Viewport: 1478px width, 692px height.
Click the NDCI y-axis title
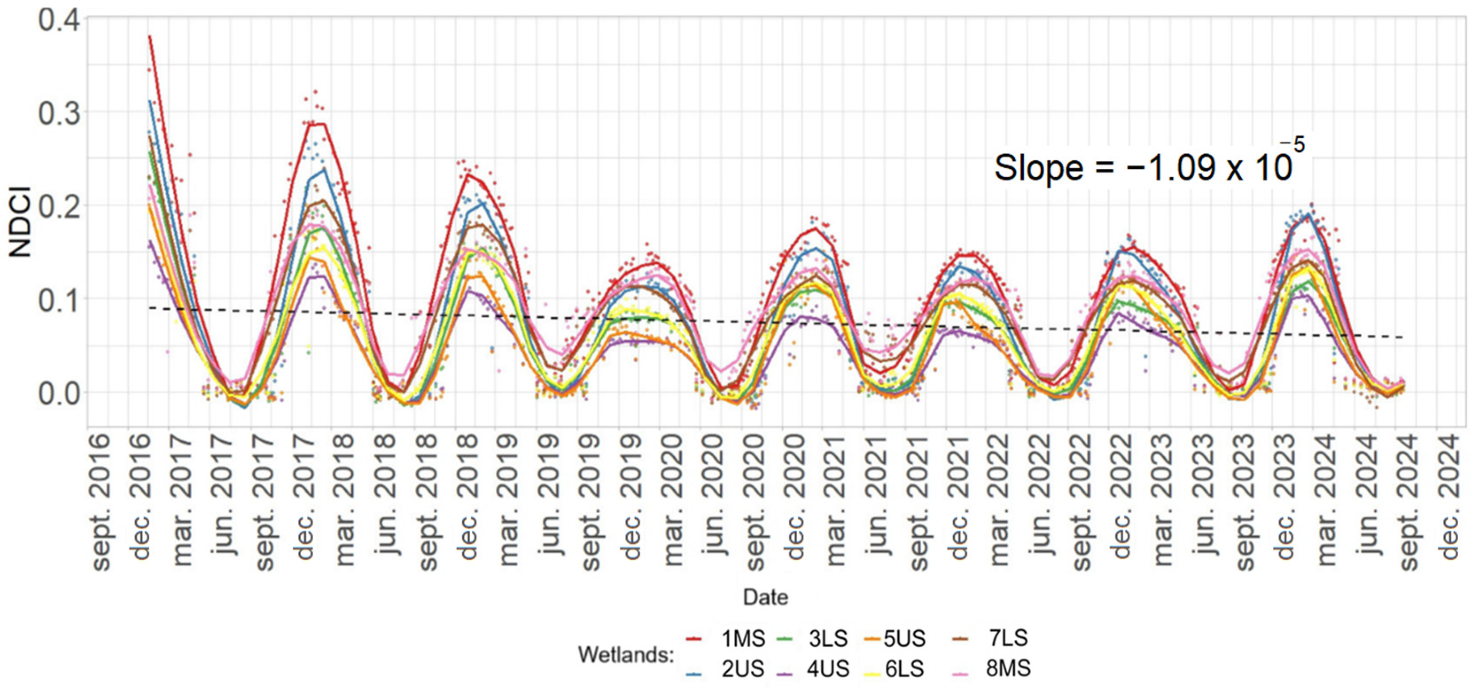pos(20,221)
